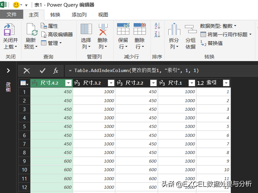Click the 尺寸.4.2 data type icon
This screenshot has width=258, height=193.
[34, 83]
